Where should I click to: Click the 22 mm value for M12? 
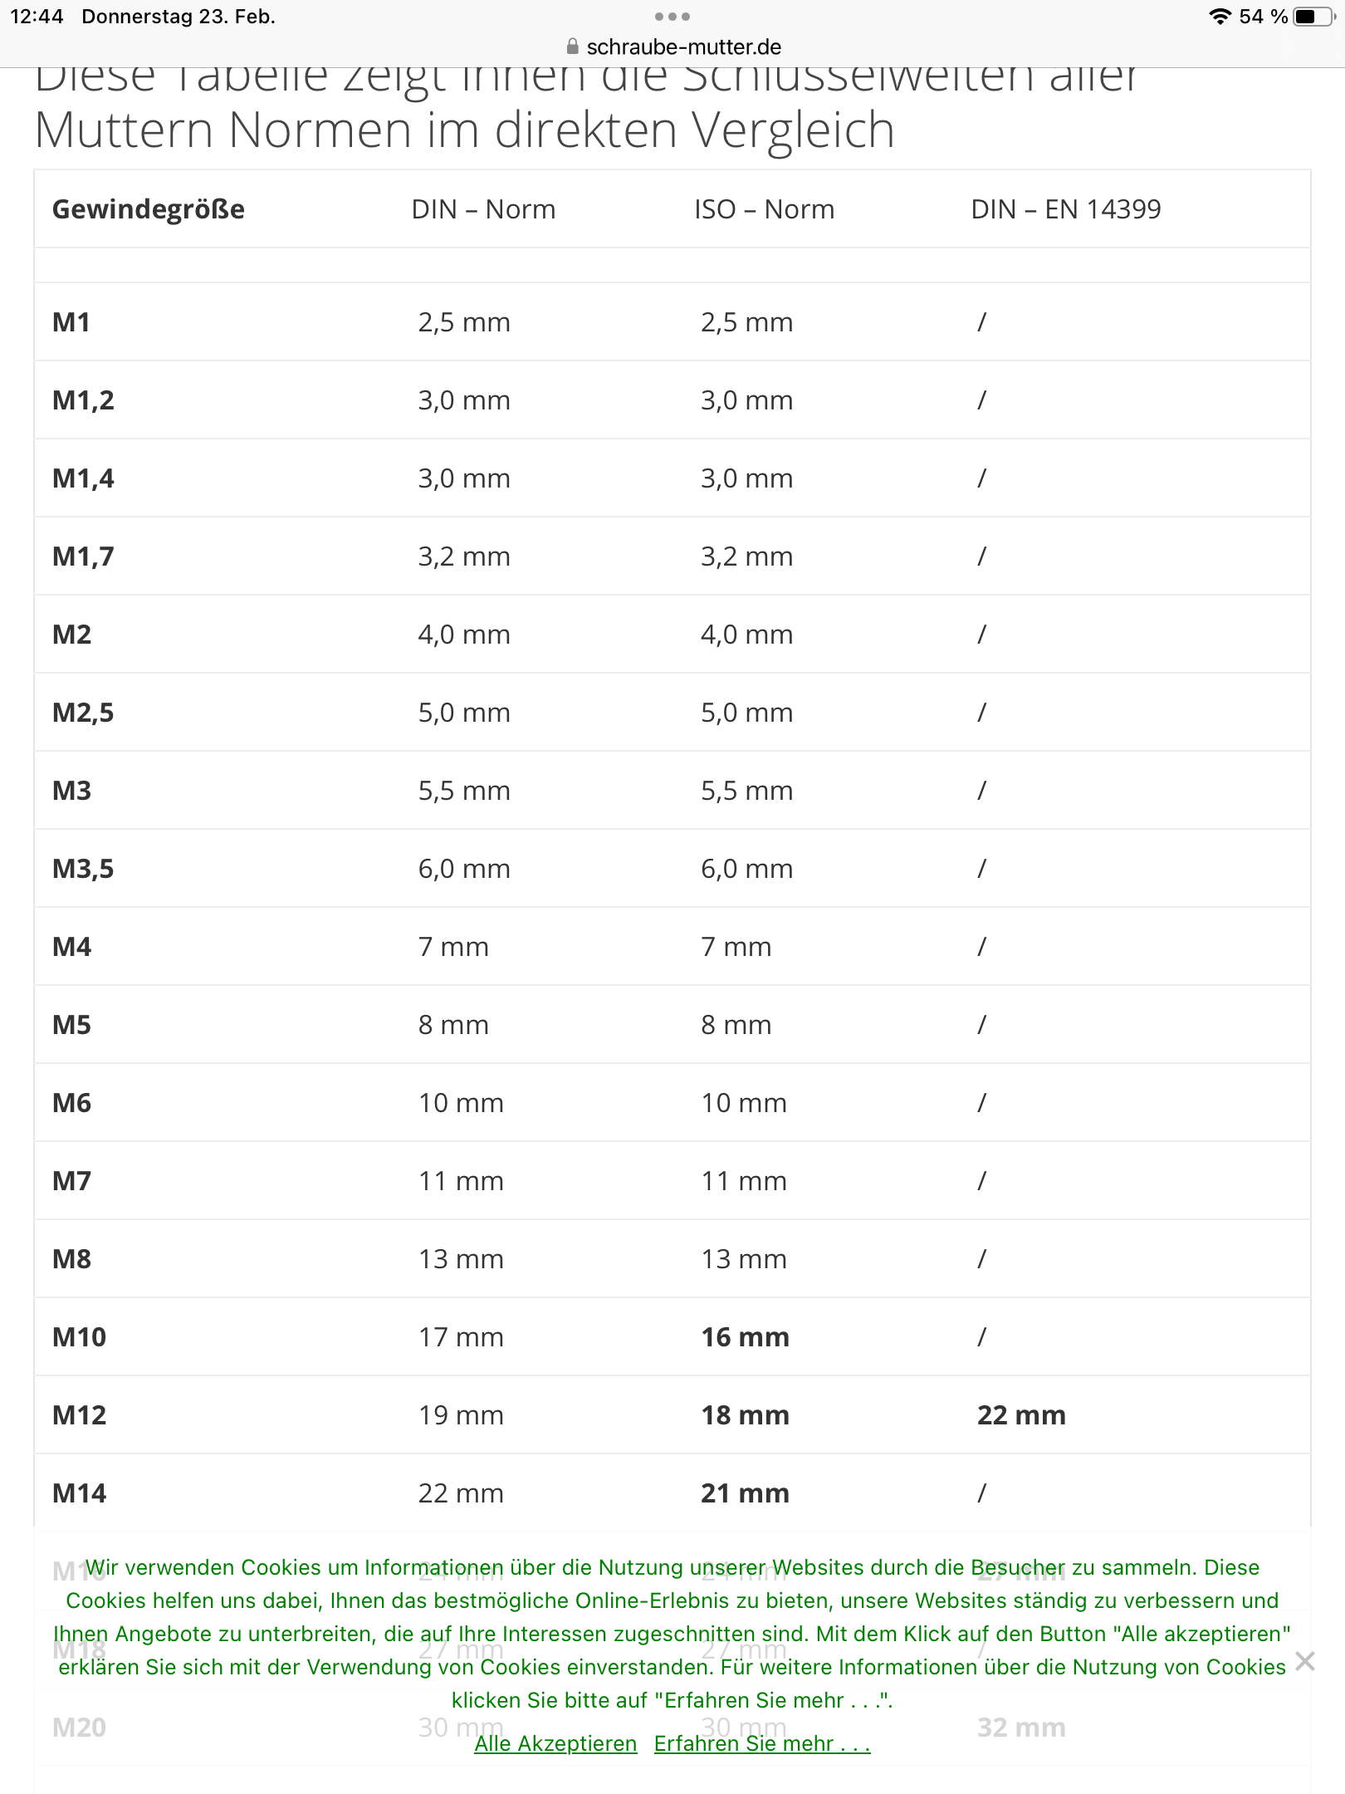click(1020, 1415)
